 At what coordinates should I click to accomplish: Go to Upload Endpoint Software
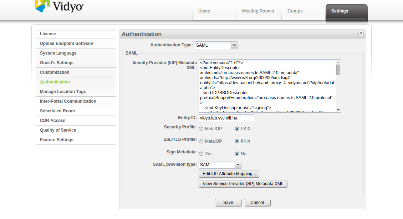[76, 44]
